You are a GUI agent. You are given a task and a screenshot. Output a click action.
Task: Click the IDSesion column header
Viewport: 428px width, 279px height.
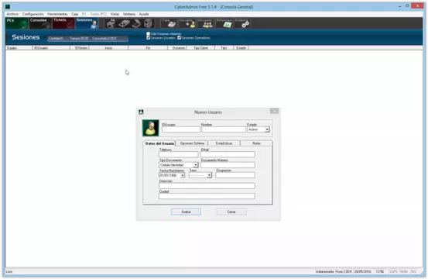(80, 48)
